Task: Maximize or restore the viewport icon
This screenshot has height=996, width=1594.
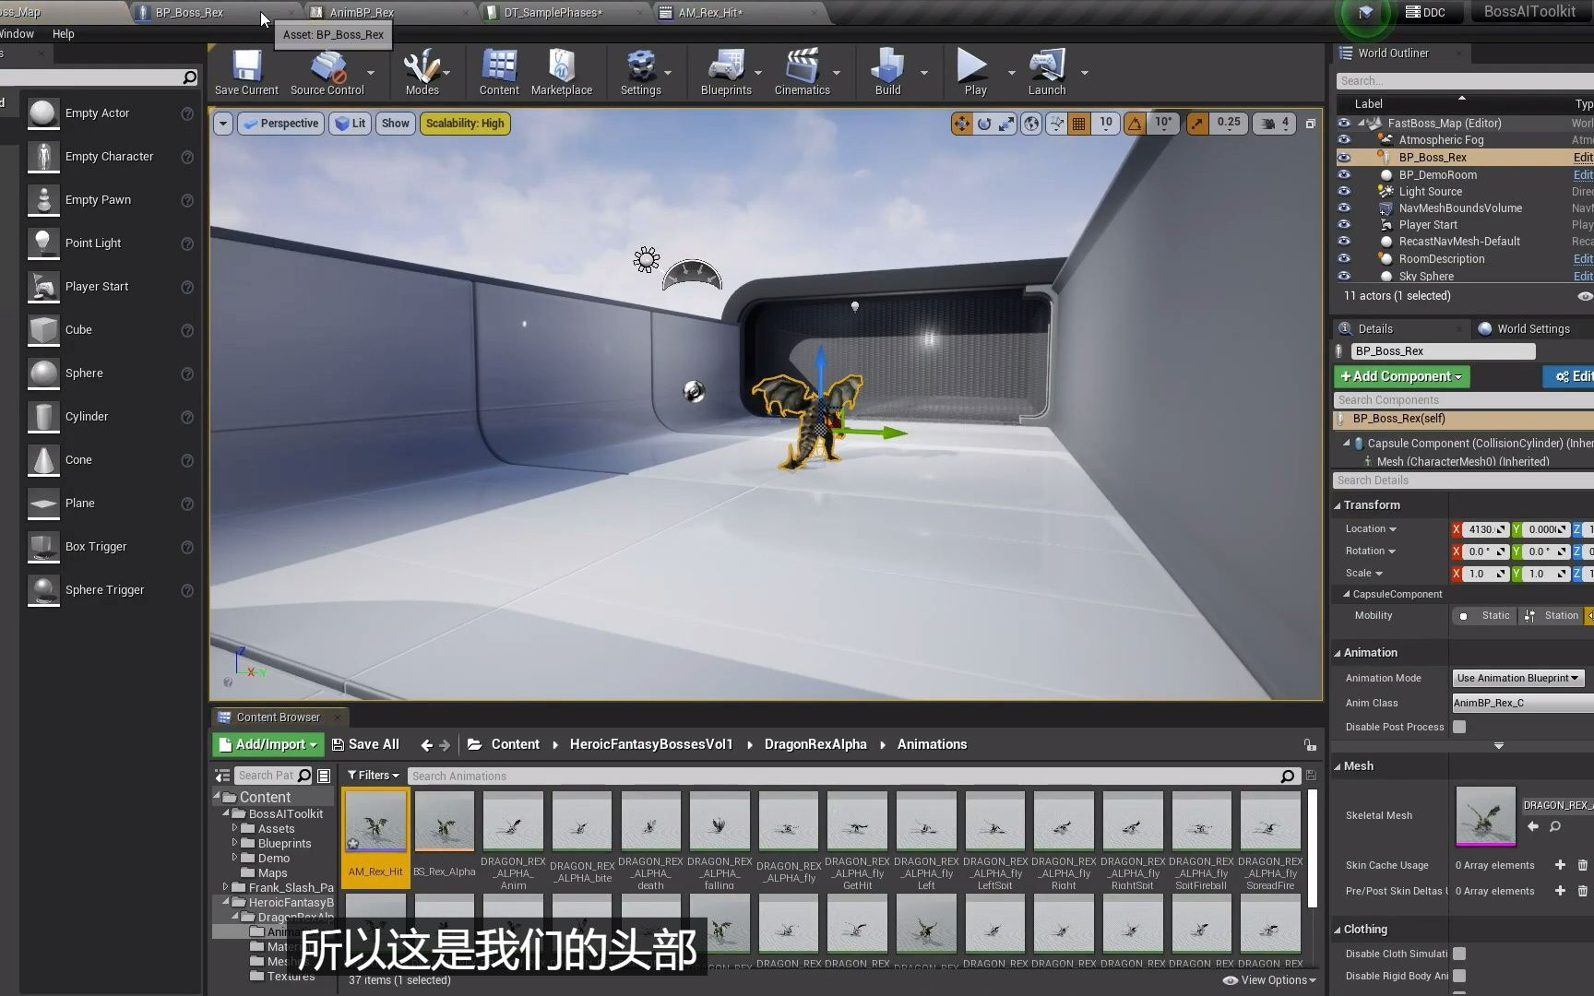Action: point(1310,124)
